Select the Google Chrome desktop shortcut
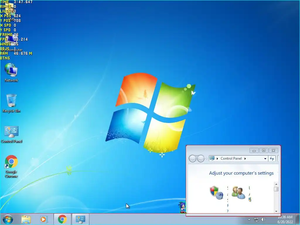 point(11,166)
